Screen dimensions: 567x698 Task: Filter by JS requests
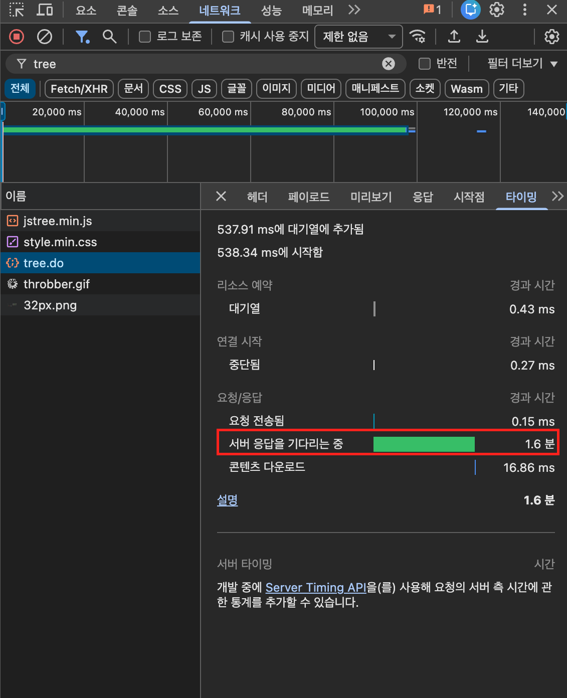click(205, 89)
